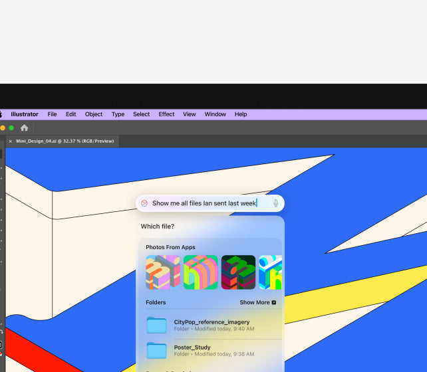Open the Object menu

[x=94, y=114]
